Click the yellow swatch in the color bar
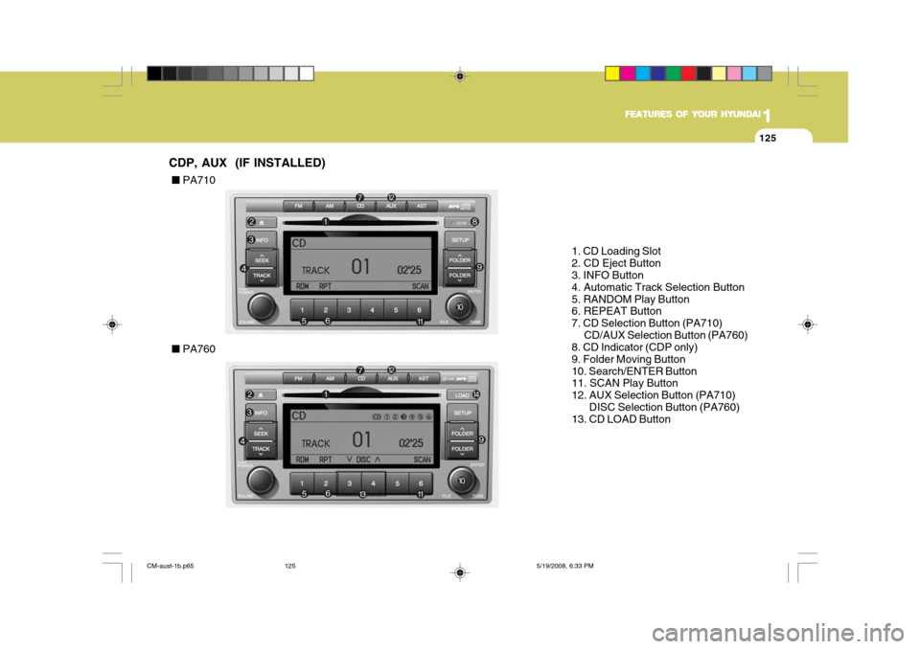Screen dimensions: 920x649 [x=612, y=74]
